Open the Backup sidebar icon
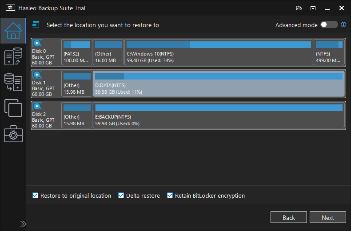The image size is (351, 231). pos(13,56)
